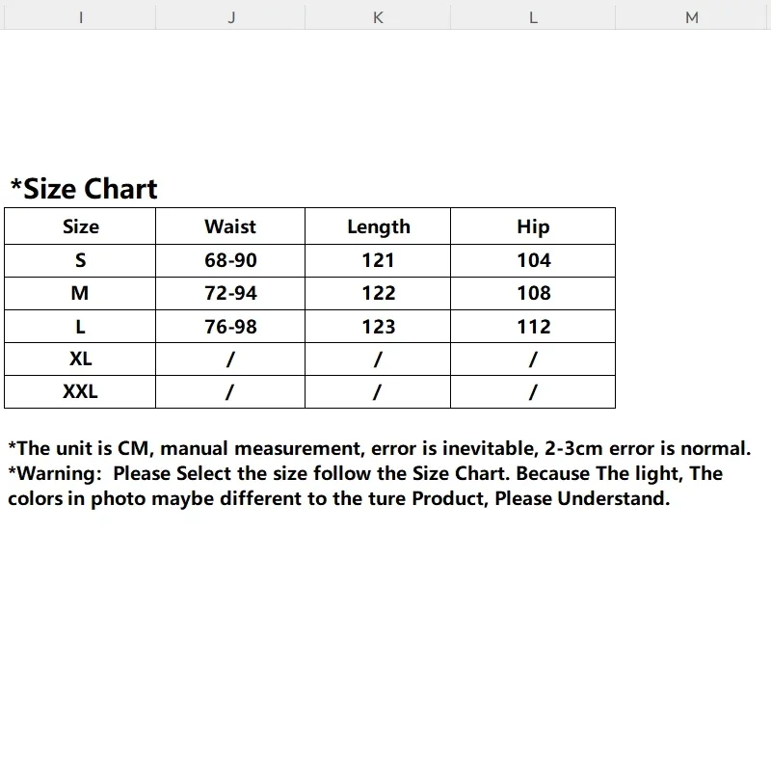
Task: Click the XL size row label
Action: click(80, 359)
